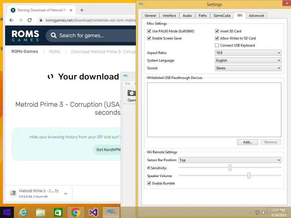This screenshot has height=218, width=291.
Task: Go forward in Chrome browser
Action: (x=20, y=20)
